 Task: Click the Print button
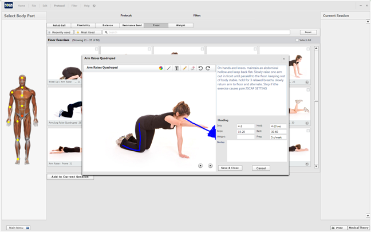click(x=339, y=228)
